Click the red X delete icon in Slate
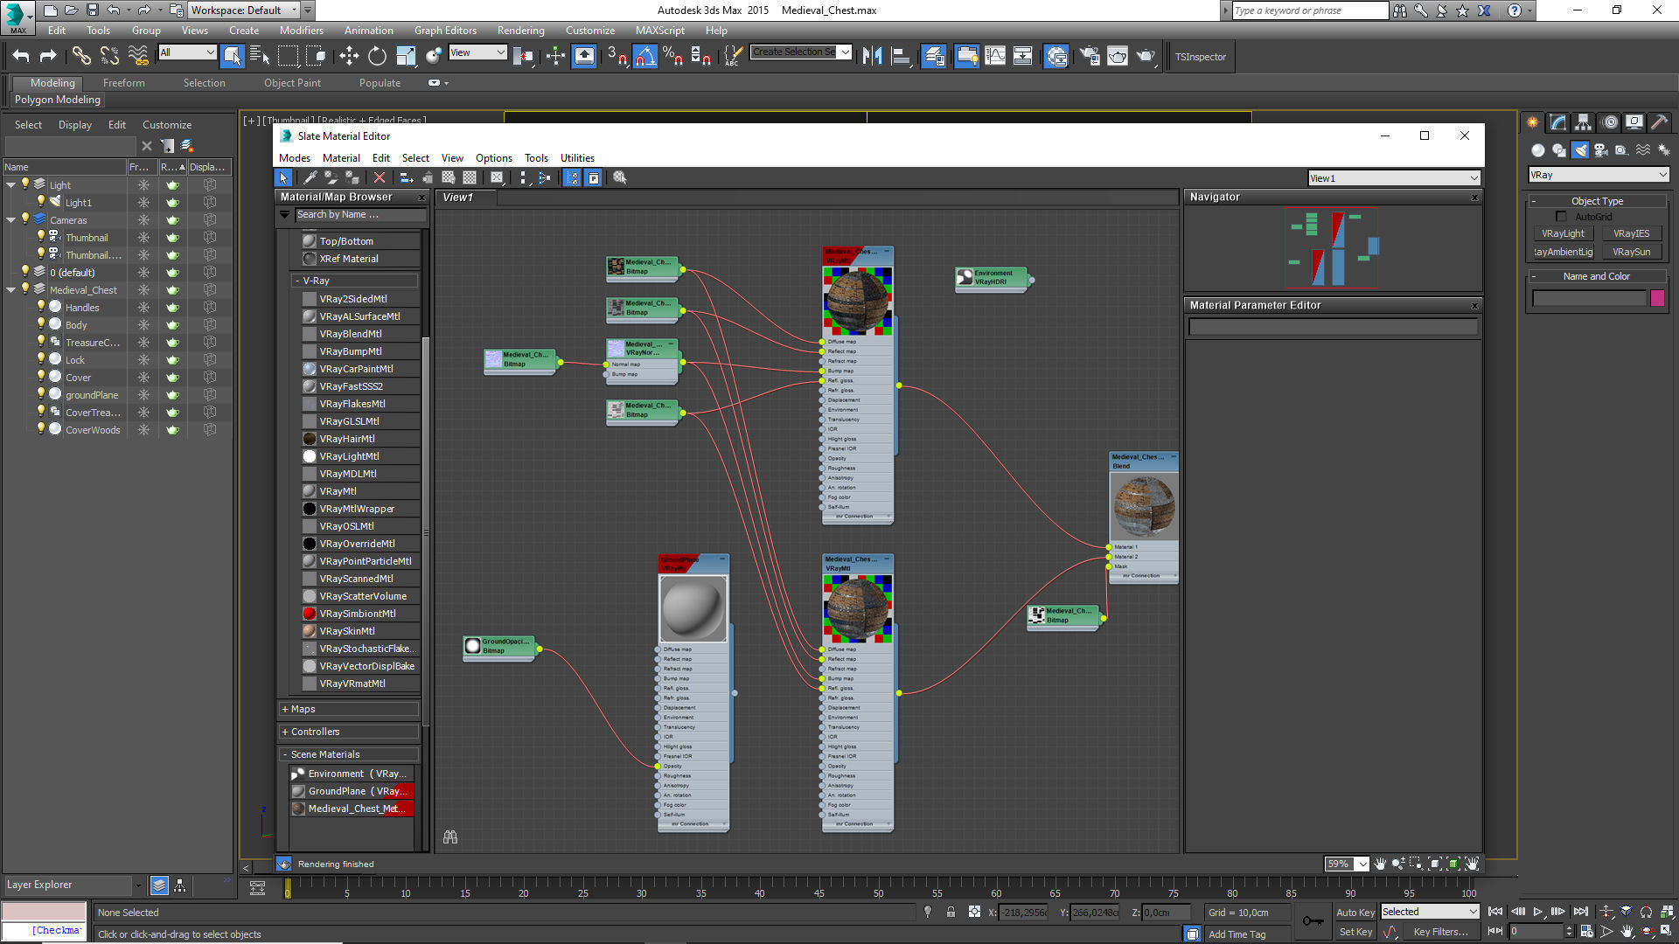Image resolution: width=1679 pixels, height=944 pixels. pyautogui.click(x=380, y=178)
